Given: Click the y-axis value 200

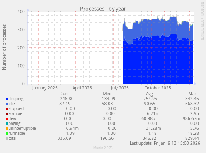Looking at the screenshot, I should click(x=21, y=48).
